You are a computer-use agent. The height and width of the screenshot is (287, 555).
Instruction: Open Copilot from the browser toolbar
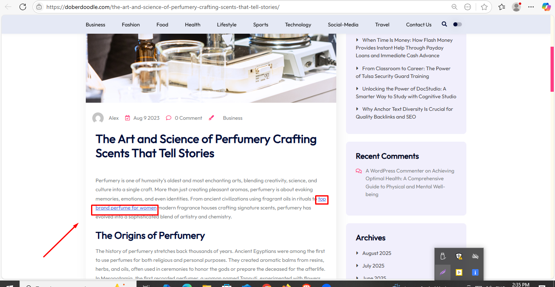point(546,7)
